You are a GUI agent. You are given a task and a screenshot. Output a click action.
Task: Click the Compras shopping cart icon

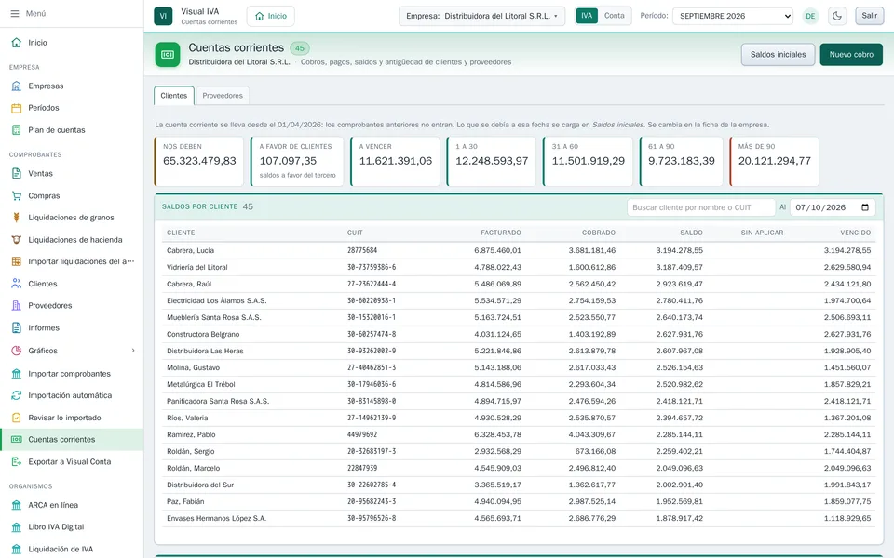click(17, 196)
